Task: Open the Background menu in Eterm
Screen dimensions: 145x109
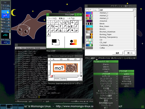Action: tap(29, 48)
